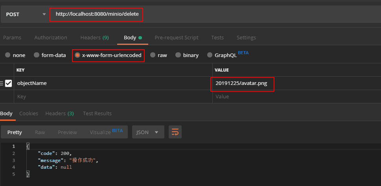Viewport: 381px width, 186px height.
Task: Switch to the Tests tab
Action: [217, 38]
